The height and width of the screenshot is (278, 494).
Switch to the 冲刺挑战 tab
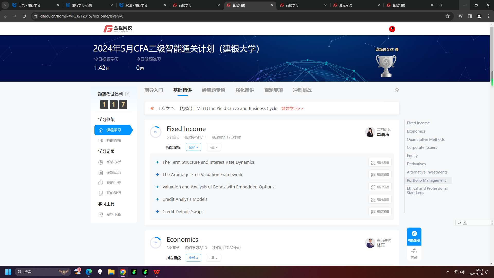[x=302, y=90]
